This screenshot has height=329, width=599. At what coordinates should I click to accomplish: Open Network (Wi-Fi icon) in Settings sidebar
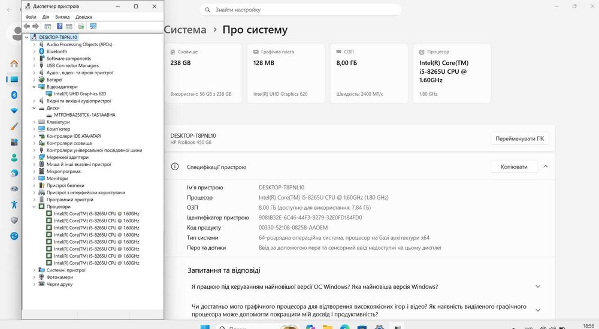(x=14, y=111)
